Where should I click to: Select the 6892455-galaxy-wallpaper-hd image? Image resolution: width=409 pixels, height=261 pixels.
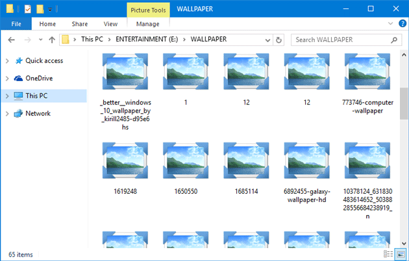[306, 172]
